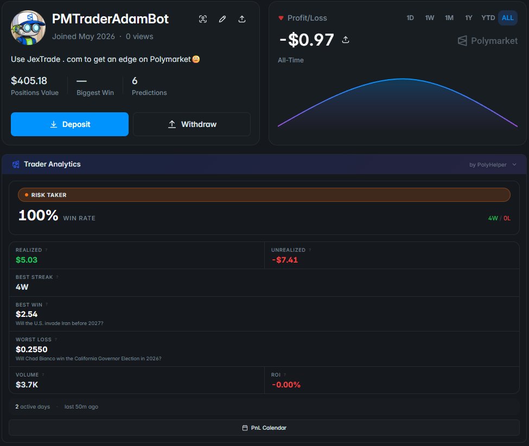Choose the ALL range tab

tap(507, 18)
